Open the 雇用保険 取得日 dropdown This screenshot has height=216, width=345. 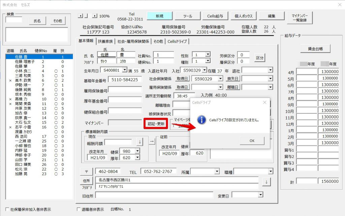coord(220,87)
